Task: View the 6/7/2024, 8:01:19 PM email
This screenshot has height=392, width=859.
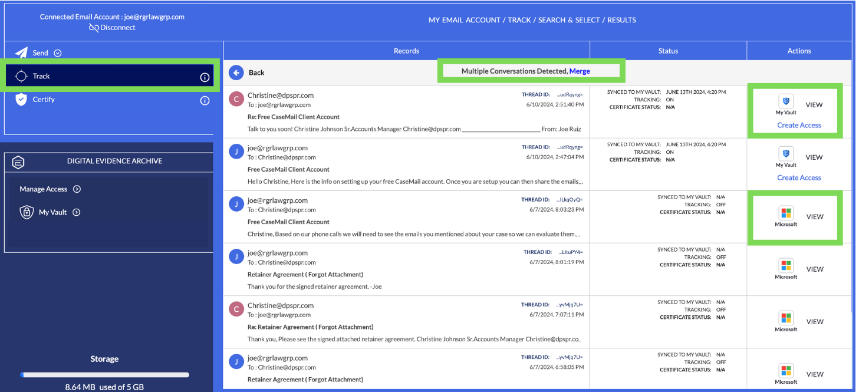Action: tap(815, 269)
